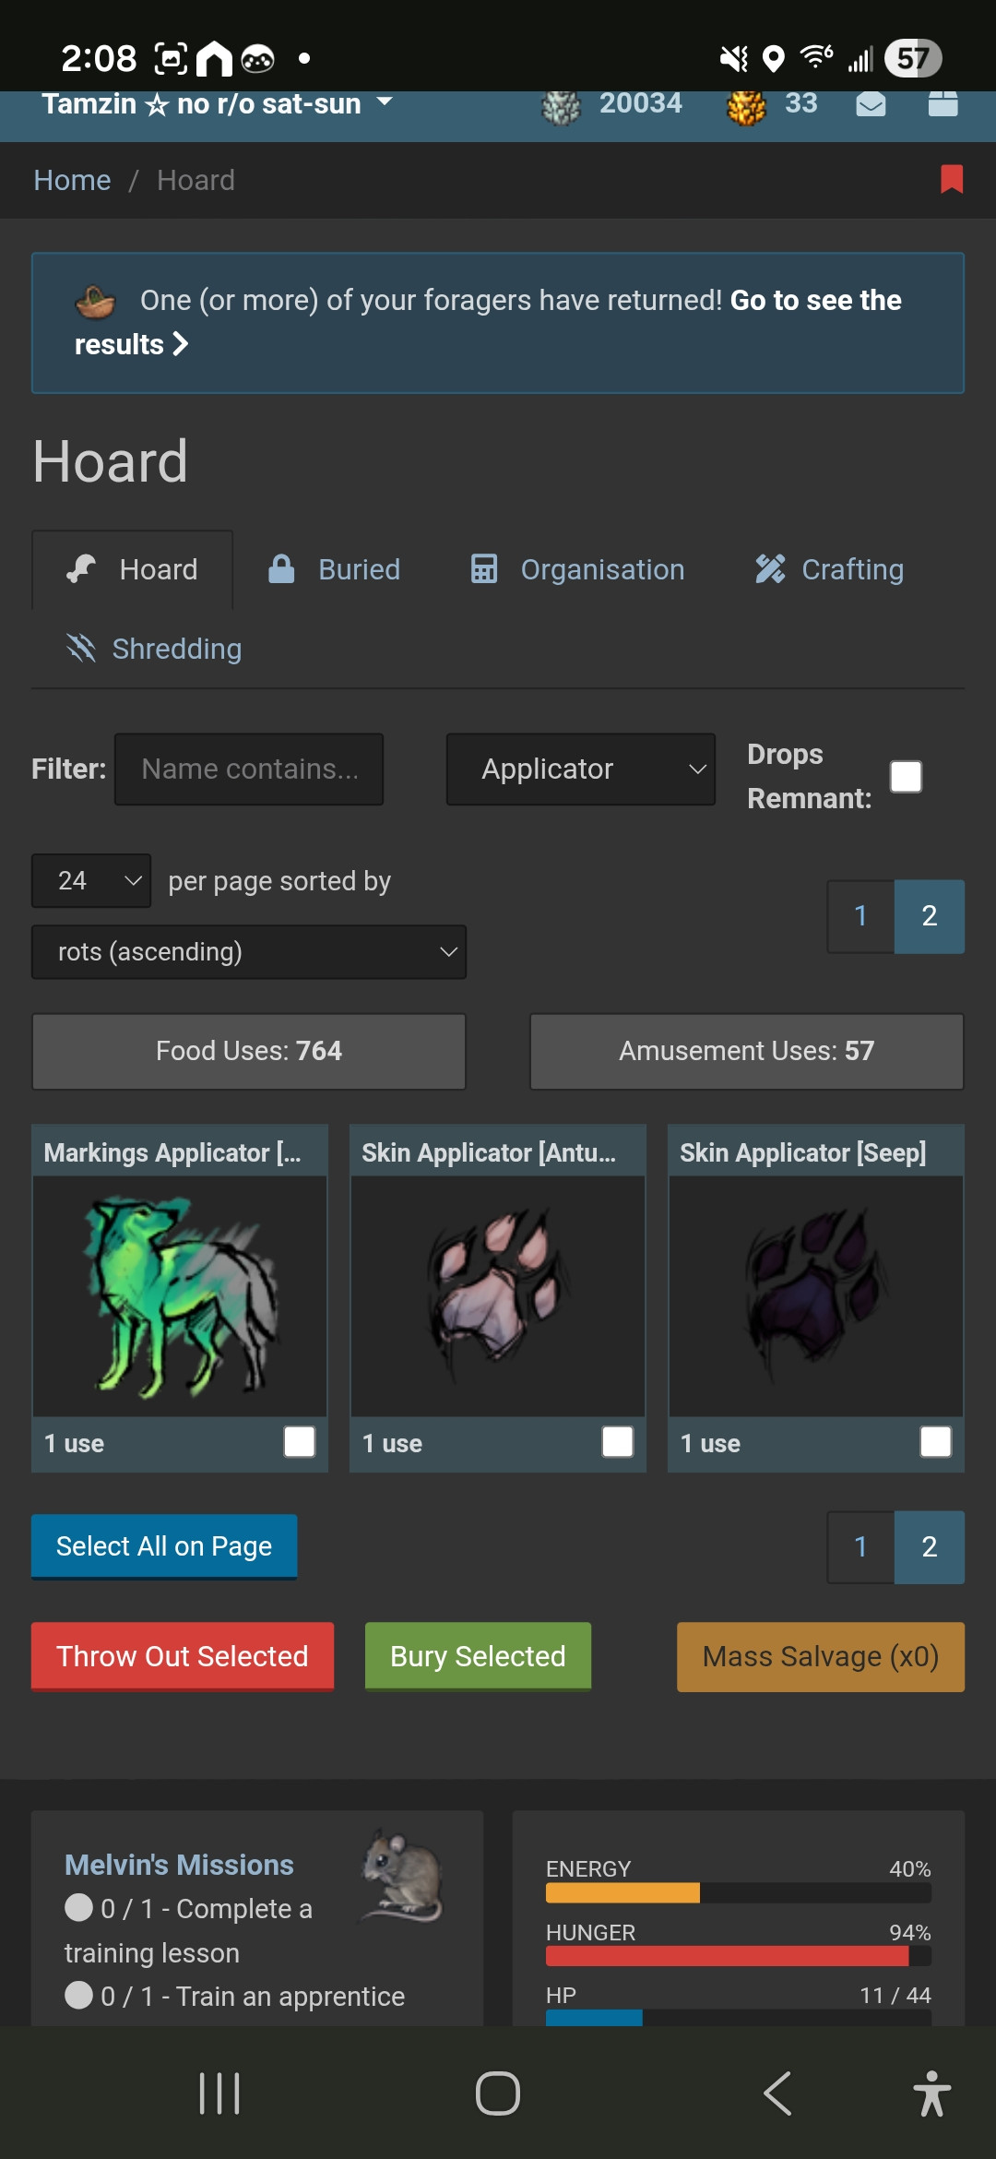Click the Melvin's Missions mouse image
The width and height of the screenshot is (996, 2159).
tap(403, 1877)
